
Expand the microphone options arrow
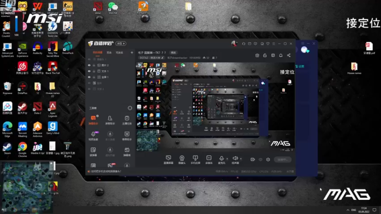pos(227,159)
